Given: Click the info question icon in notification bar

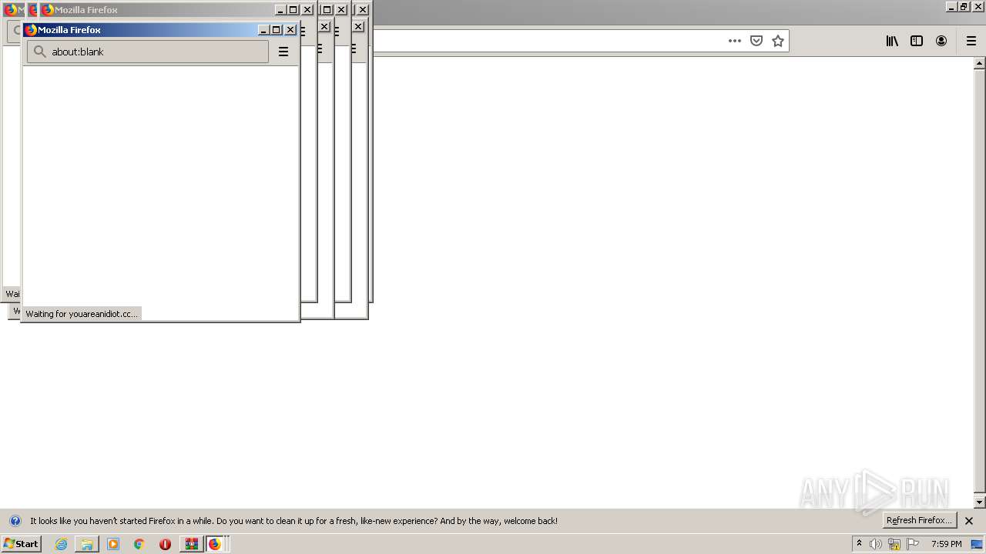Looking at the screenshot, I should (15, 521).
